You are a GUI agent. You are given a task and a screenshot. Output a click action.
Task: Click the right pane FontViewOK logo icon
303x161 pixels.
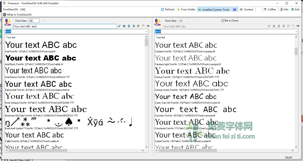click(158, 22)
